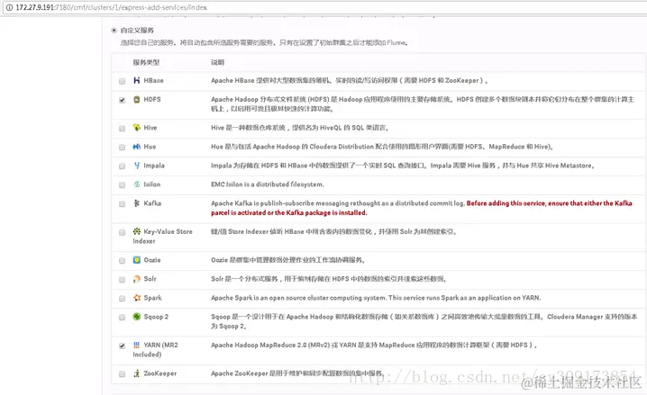Viewport: 647px width, 395px height.
Task: Click the Isilon service name
Action: pyautogui.click(x=152, y=184)
